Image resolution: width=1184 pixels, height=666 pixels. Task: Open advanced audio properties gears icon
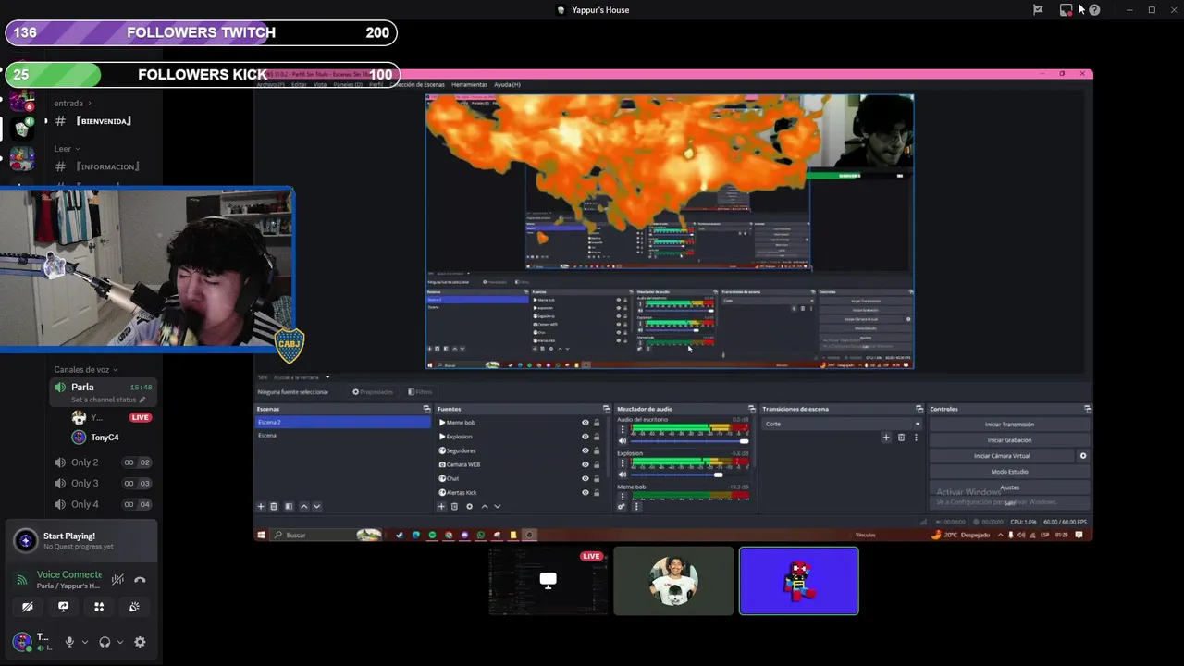622,506
